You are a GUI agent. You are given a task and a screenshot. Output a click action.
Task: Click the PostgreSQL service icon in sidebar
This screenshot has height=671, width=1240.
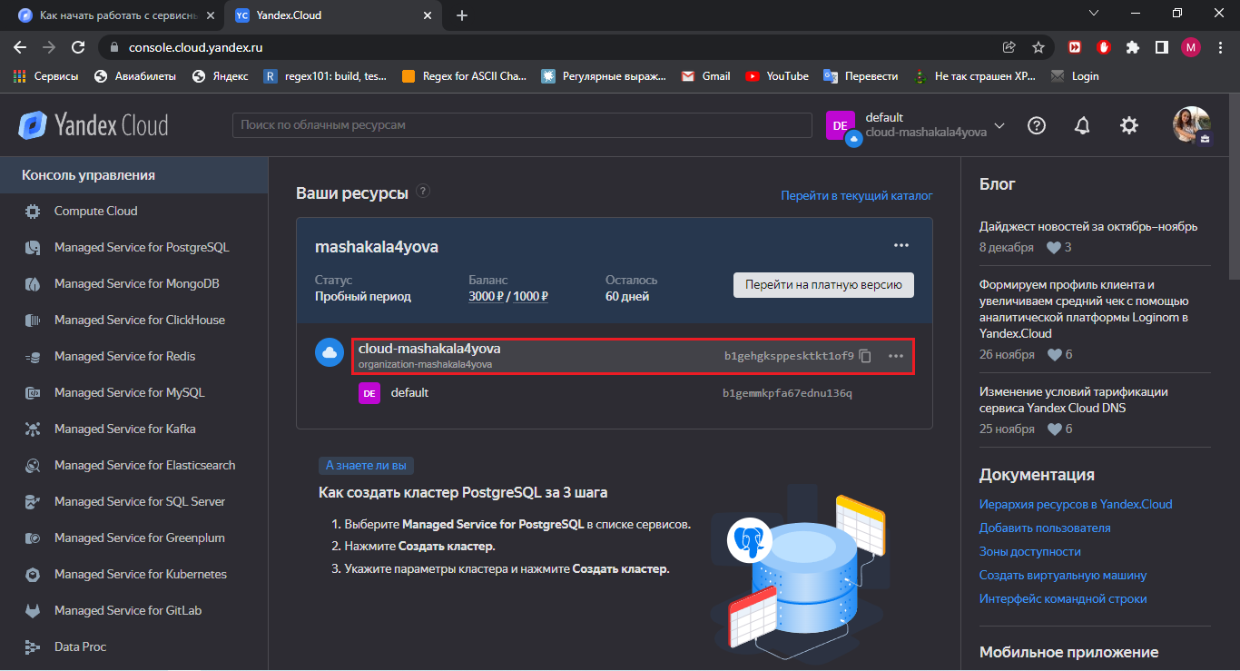pyautogui.click(x=33, y=248)
